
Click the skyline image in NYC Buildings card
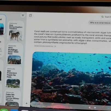tap(14, 60)
